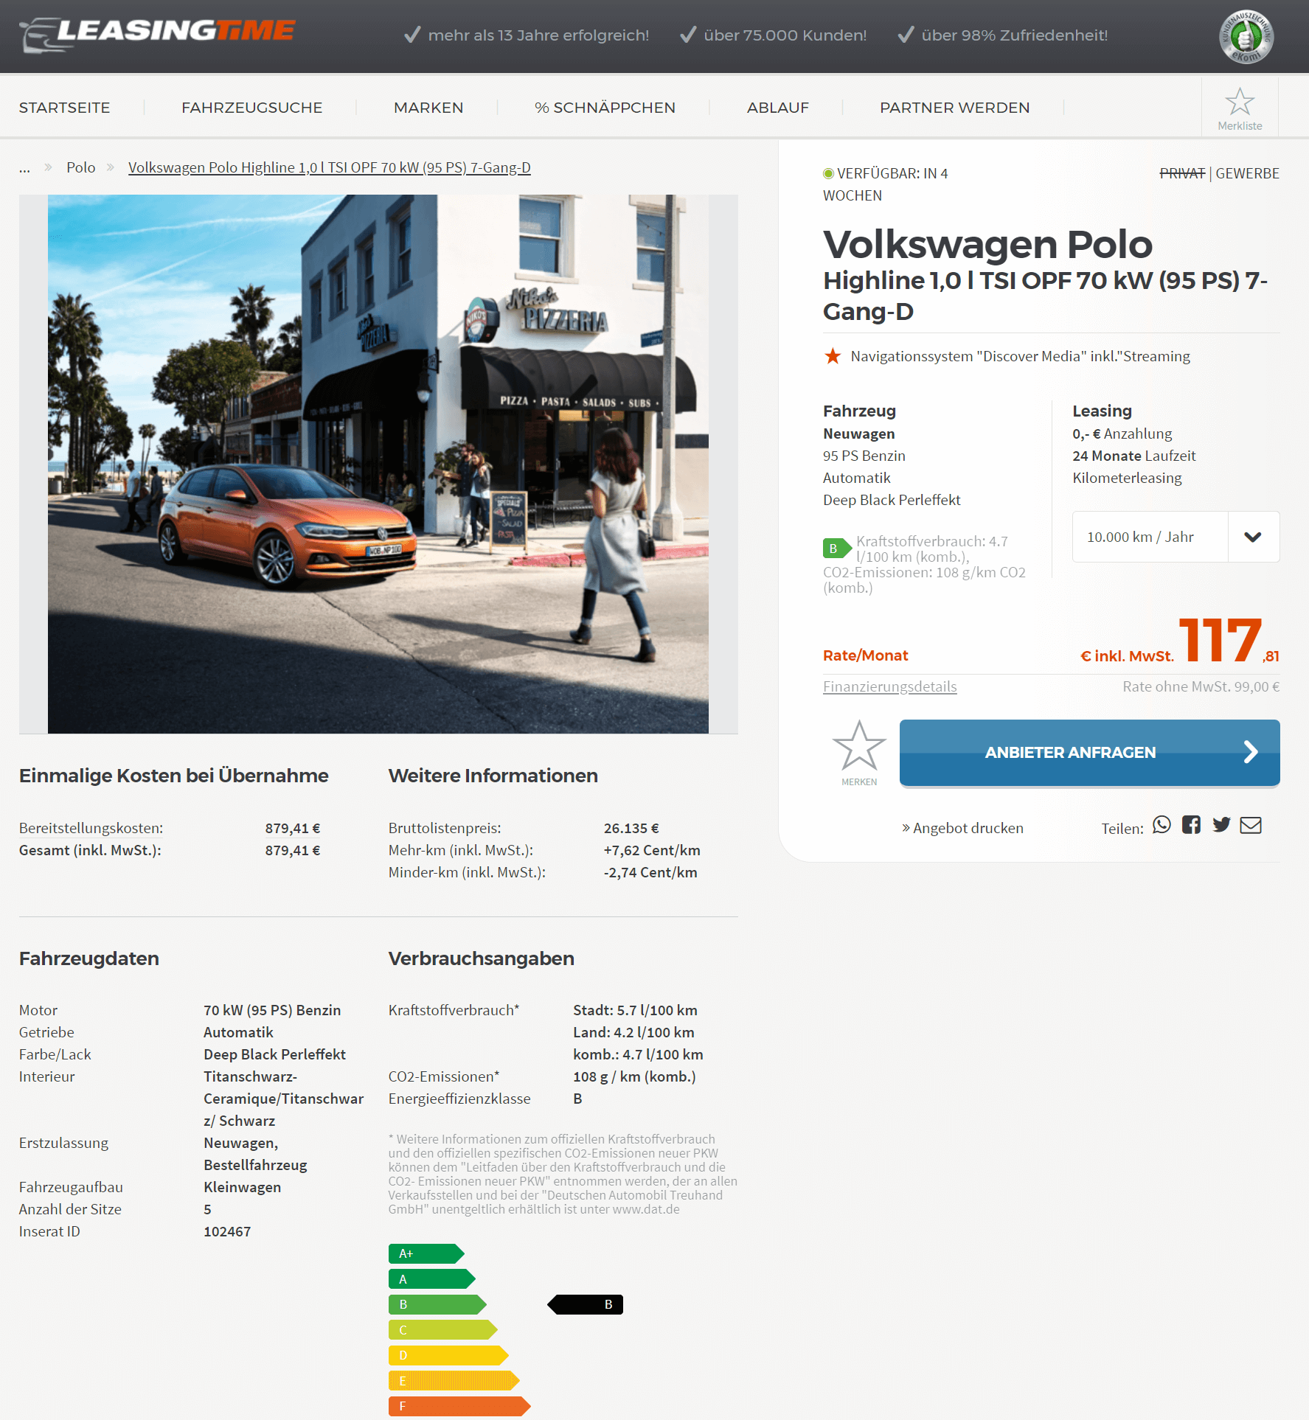Screen dimensions: 1309x1420
Task: Click Polo breadcrumb link
Action: [x=81, y=167]
